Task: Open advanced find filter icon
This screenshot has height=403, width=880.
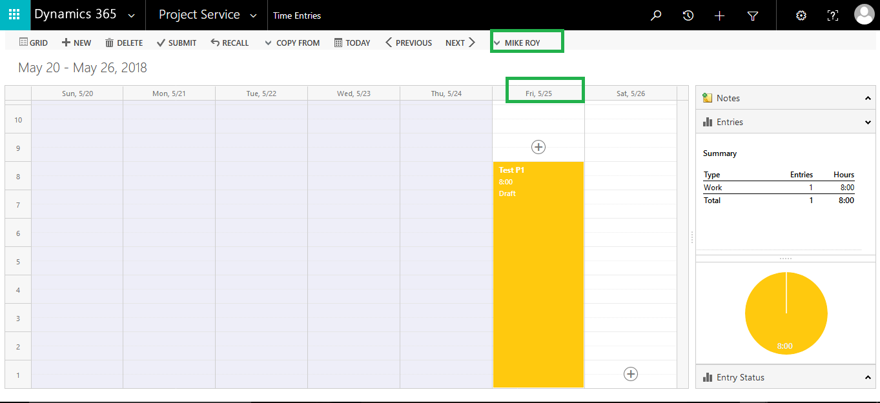Action: click(752, 15)
